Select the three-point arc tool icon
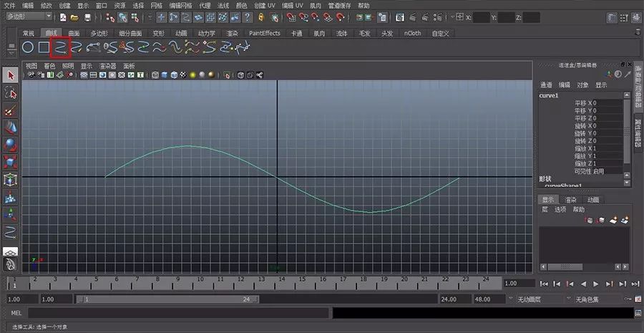 (93, 48)
